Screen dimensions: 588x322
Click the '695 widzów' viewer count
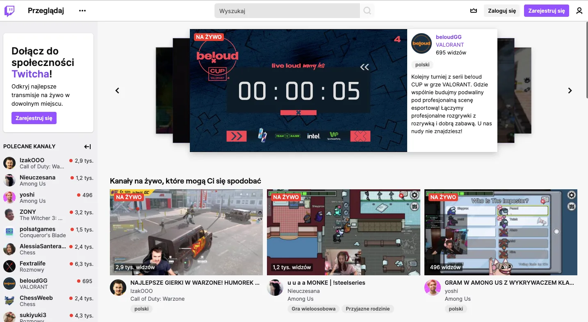(x=451, y=52)
